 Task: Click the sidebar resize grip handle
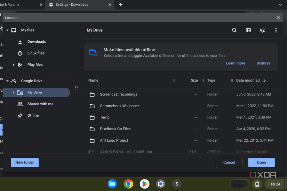[77, 88]
